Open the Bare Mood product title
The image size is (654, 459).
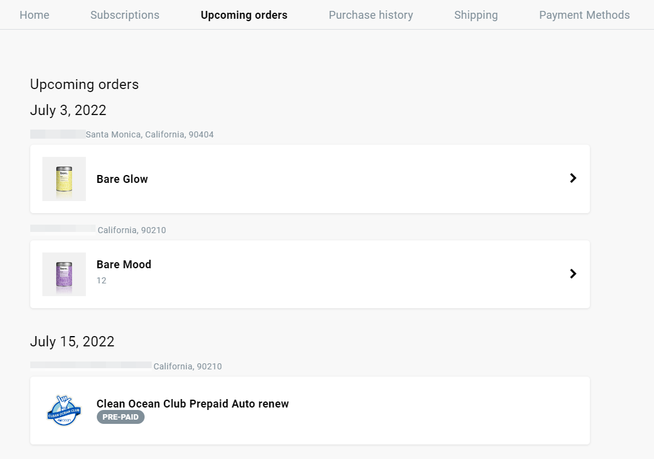coord(124,265)
